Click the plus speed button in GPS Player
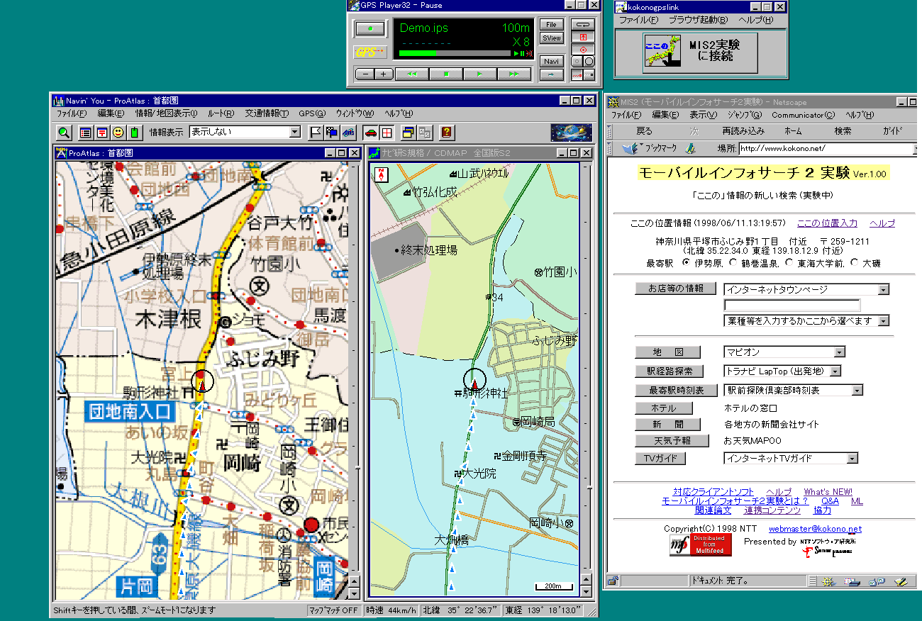This screenshot has height=621, width=922. coord(383,74)
